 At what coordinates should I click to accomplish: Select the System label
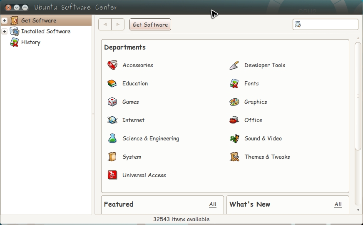tap(132, 157)
